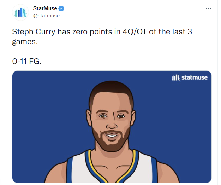Click the blue verified badge
221x185 pixels.
[61, 8]
